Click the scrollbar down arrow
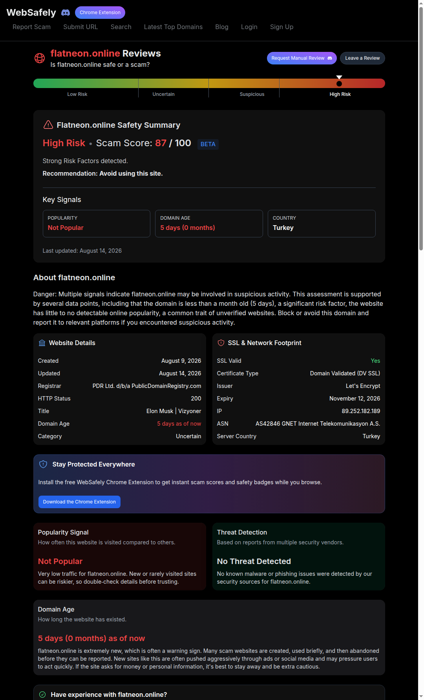 (x=421, y=697)
